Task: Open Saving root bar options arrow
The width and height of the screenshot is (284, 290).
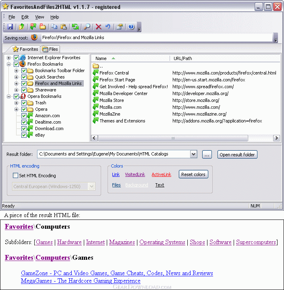Action: coord(276,38)
